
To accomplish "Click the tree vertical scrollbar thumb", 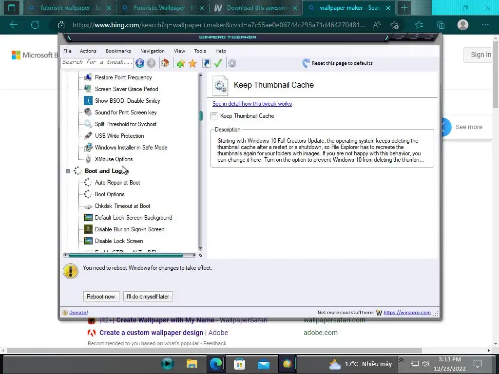I will point(201,115).
